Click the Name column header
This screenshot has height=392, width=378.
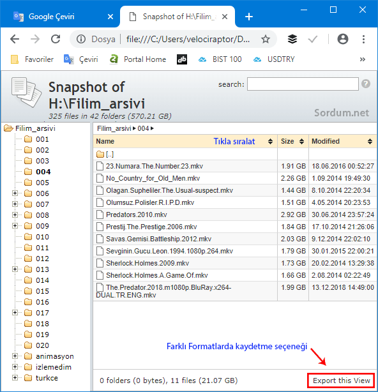tap(185, 141)
